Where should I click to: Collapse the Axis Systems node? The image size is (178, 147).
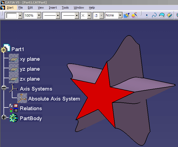[x=4, y=88]
